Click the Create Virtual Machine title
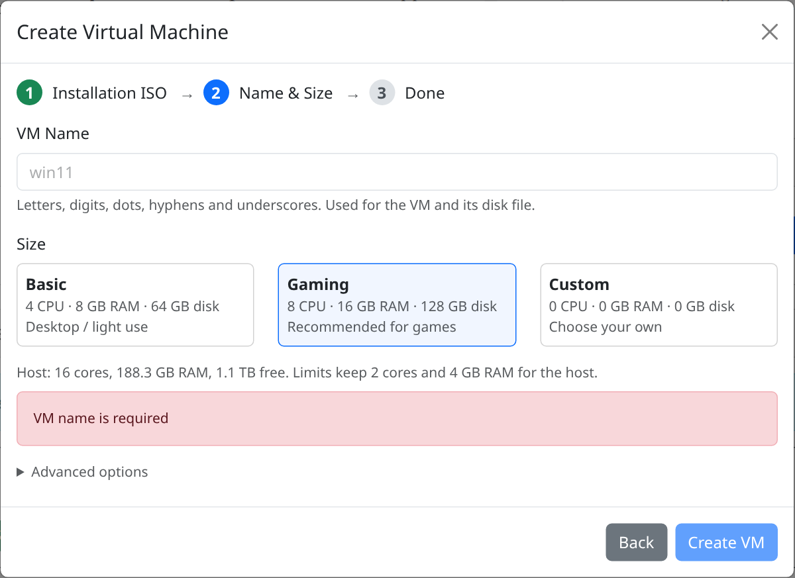The width and height of the screenshot is (795, 578). [x=123, y=32]
